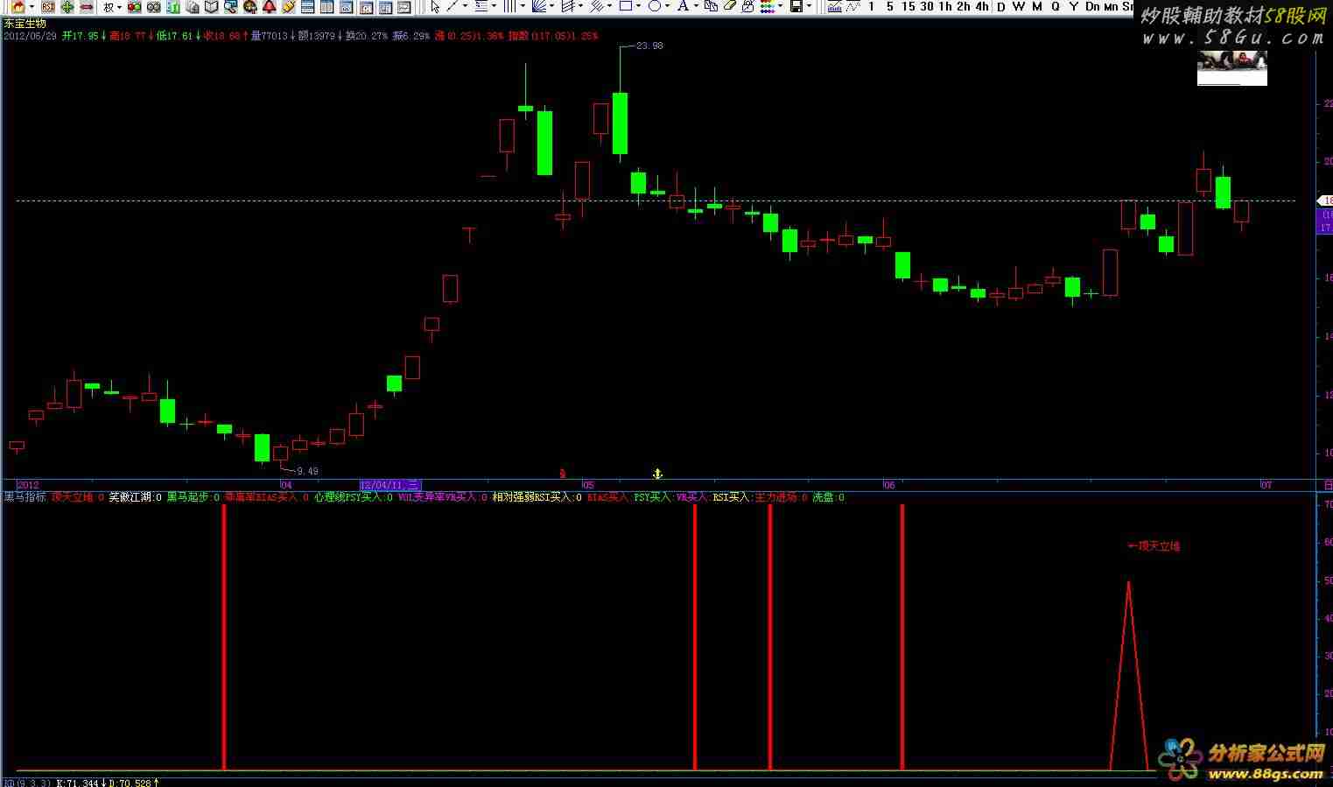Screen dimensions: 1333x787
Task: Expand the horizontal lines tool dropdown
Action: pos(494,7)
